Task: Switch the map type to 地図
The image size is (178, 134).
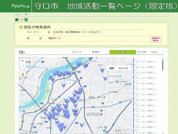Action: click(111, 68)
